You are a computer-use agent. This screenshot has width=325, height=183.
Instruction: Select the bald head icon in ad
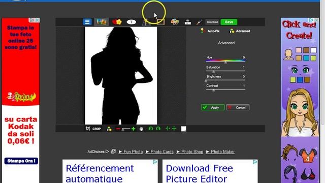288,54
